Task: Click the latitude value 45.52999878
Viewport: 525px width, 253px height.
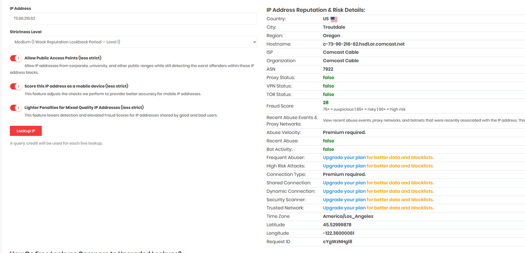Action: pos(337,225)
